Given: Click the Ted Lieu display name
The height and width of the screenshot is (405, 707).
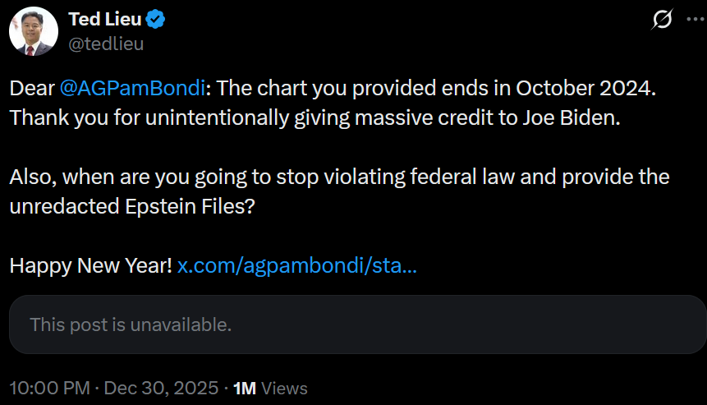Looking at the screenshot, I should [x=105, y=20].
